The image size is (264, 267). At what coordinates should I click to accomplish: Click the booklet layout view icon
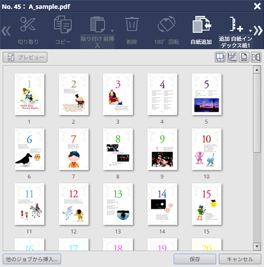pos(220,57)
